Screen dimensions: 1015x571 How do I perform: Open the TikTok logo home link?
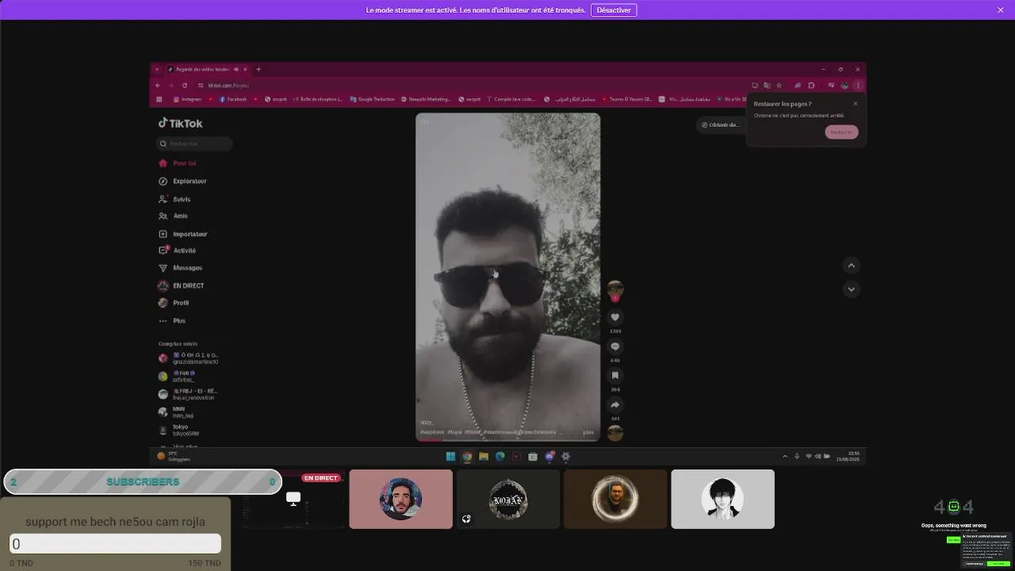point(180,123)
